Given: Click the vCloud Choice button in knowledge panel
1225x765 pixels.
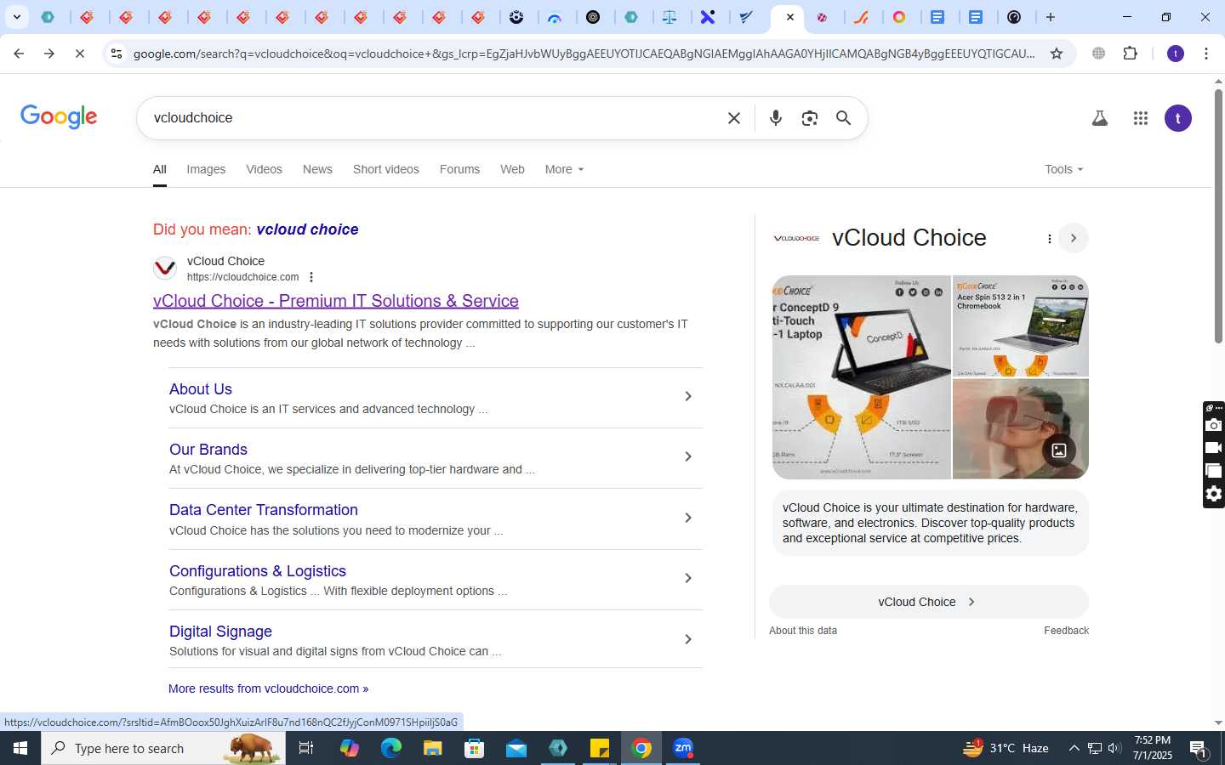Looking at the screenshot, I should (929, 602).
